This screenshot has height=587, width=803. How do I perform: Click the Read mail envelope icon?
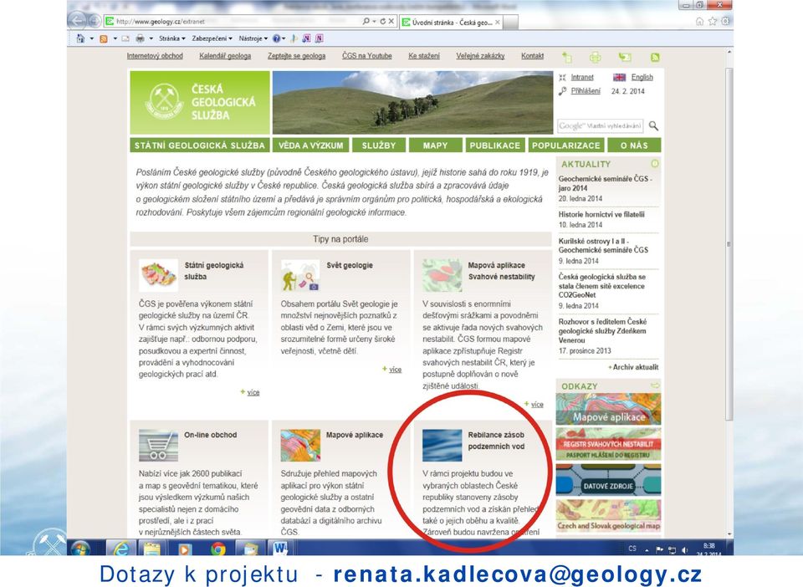pyautogui.click(x=125, y=38)
